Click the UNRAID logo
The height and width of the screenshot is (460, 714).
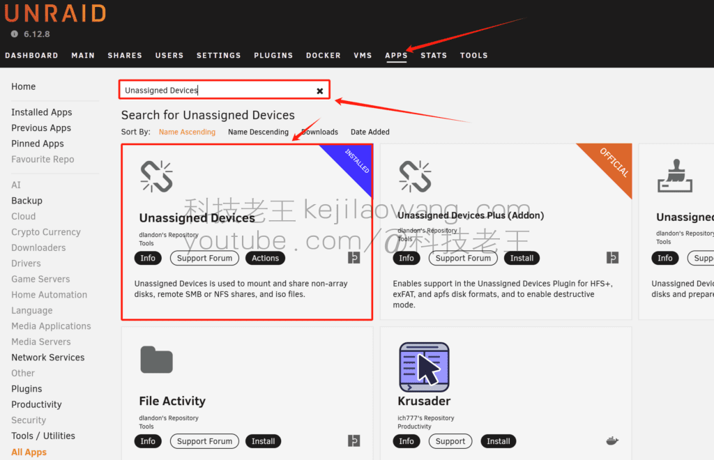click(x=55, y=13)
